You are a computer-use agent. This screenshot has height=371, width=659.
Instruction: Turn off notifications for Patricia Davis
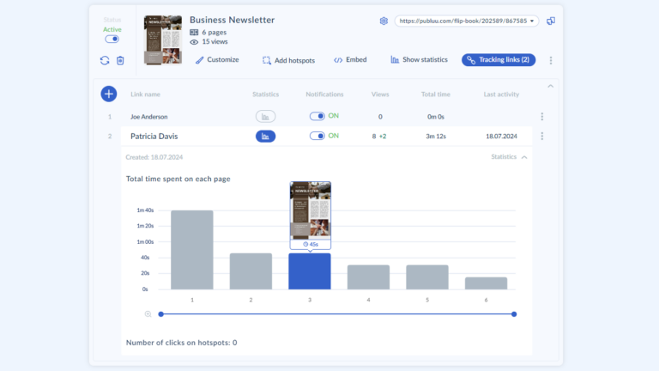tap(317, 136)
